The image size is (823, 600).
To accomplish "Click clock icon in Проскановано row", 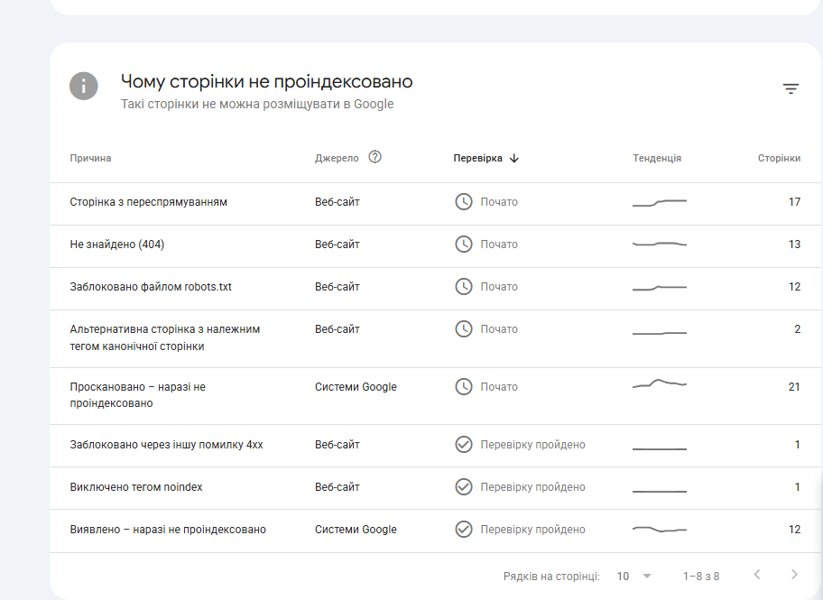I will pyautogui.click(x=464, y=387).
